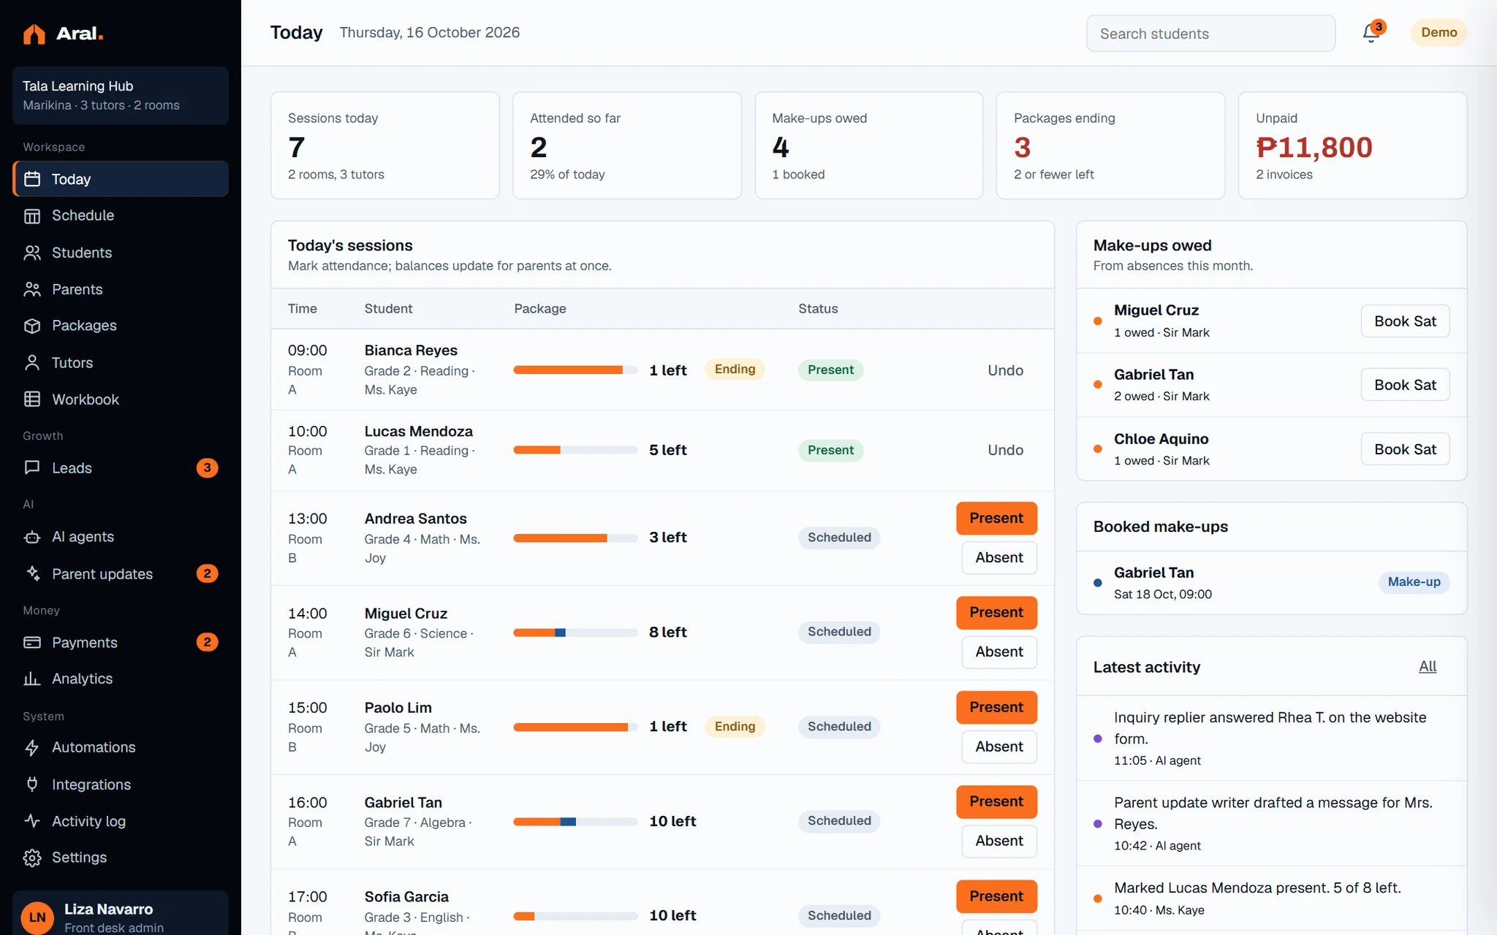Click the Schedule grid icon
The height and width of the screenshot is (935, 1497).
coord(32,215)
